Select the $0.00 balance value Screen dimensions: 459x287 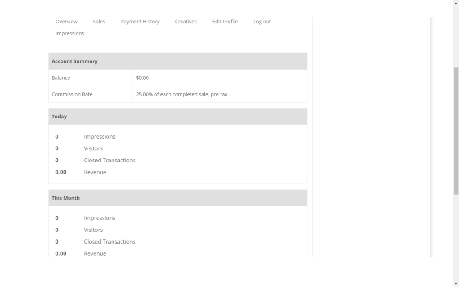142,78
